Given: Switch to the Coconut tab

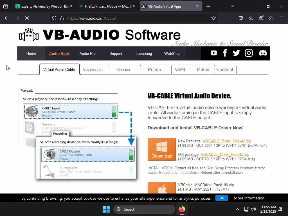Looking at the screenshot, I should [x=225, y=70].
